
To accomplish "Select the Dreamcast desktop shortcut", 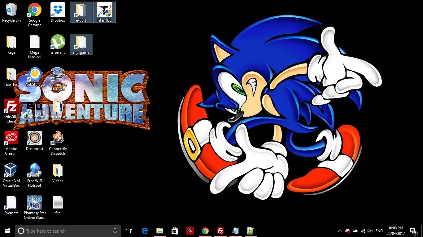I will coord(35,141).
